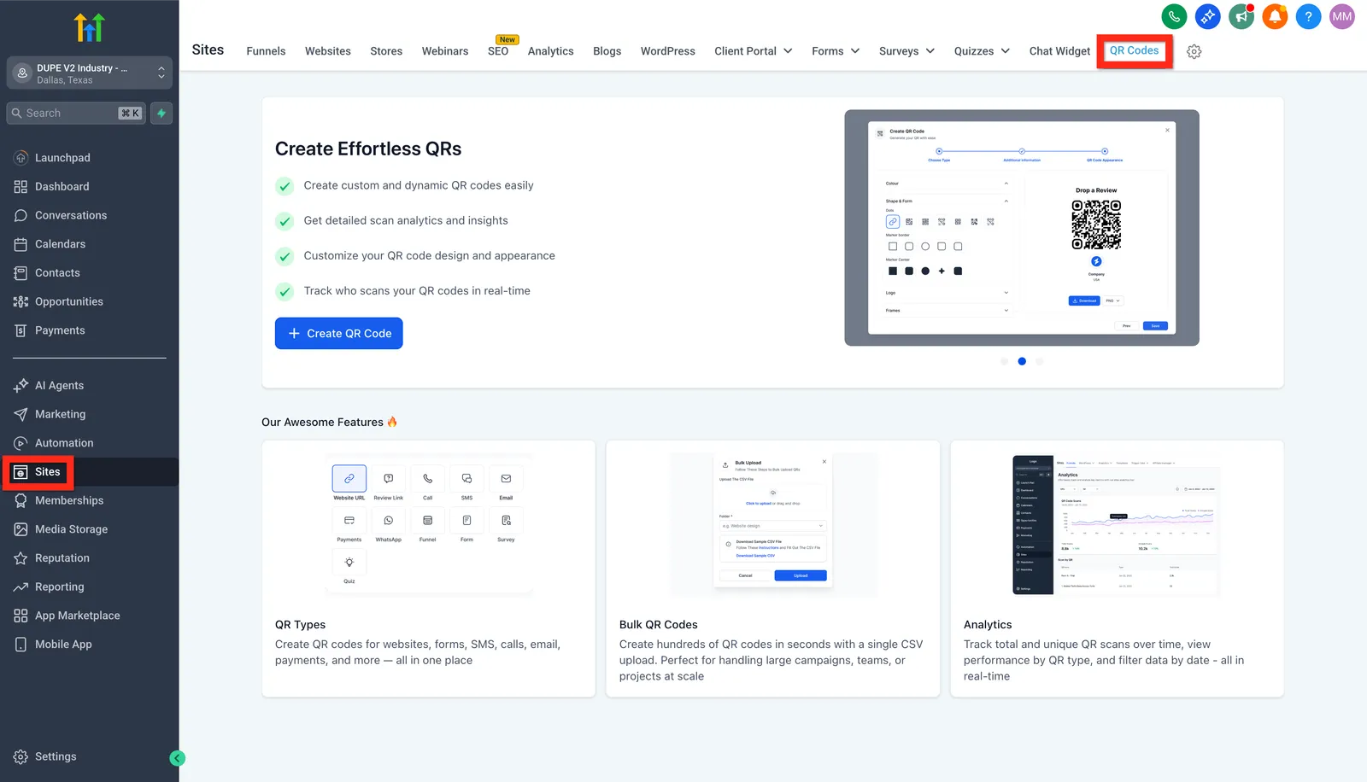Viewport: 1367px width, 782px height.
Task: Click the megaphone announcements icon
Action: point(1241,16)
